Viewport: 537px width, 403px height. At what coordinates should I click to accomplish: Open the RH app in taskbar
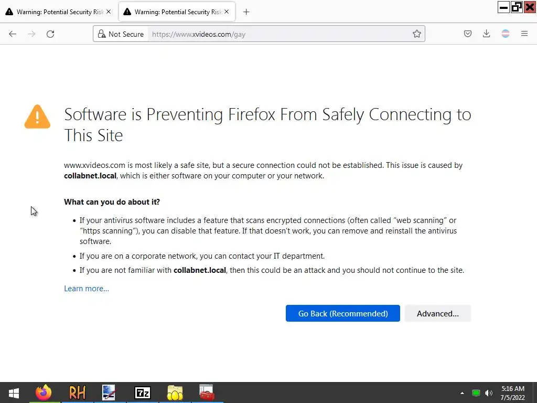(77, 393)
